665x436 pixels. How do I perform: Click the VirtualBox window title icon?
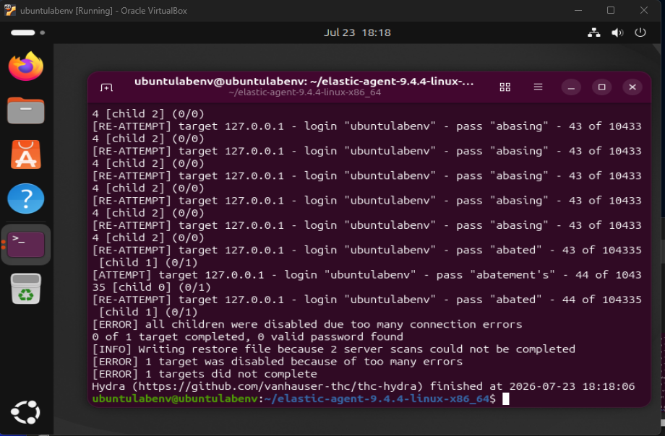9,10
